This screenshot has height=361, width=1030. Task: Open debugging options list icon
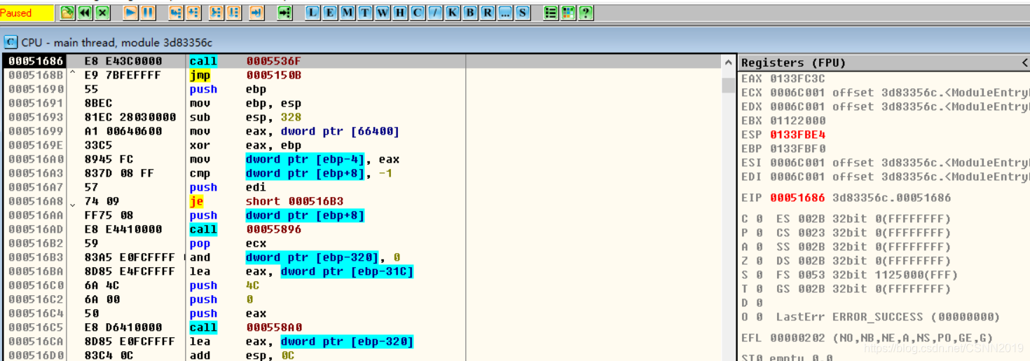click(551, 13)
